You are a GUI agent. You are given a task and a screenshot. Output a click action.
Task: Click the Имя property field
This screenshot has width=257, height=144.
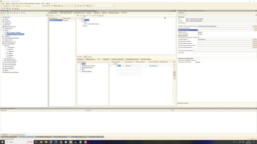click(221, 19)
